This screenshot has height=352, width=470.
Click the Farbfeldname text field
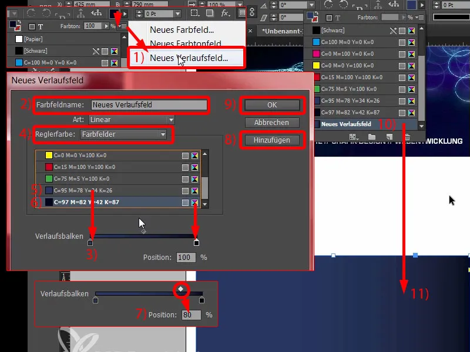coord(149,105)
